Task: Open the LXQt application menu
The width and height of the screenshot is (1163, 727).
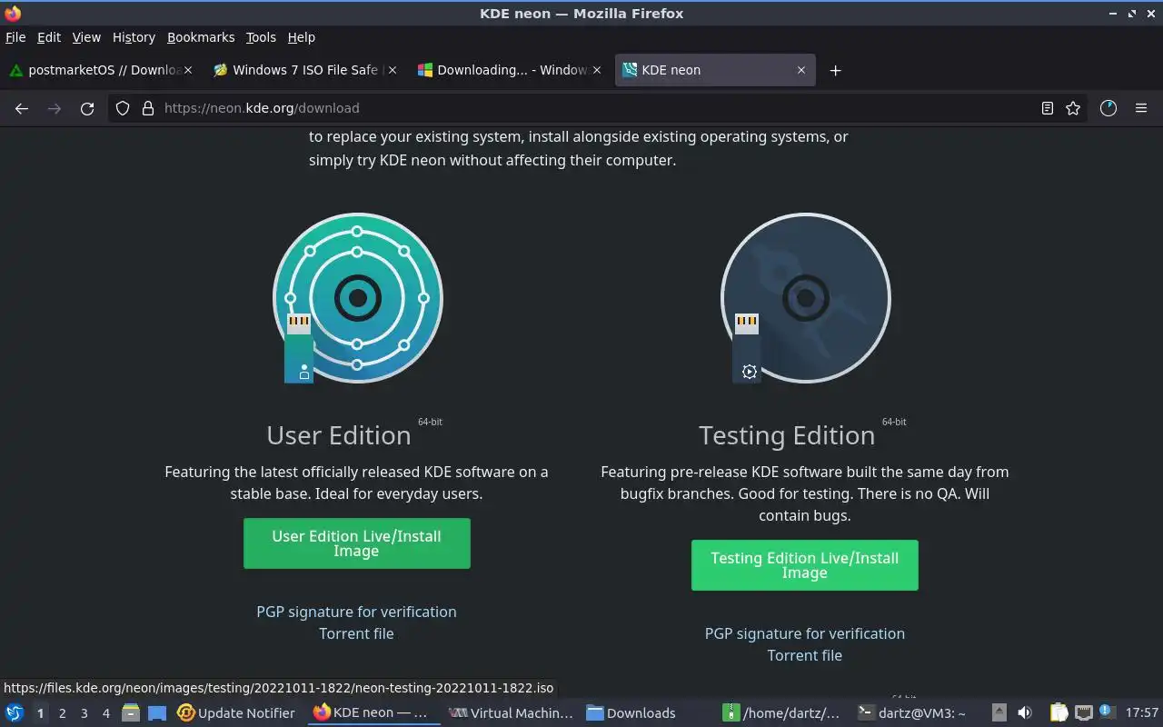Action: 15,712
